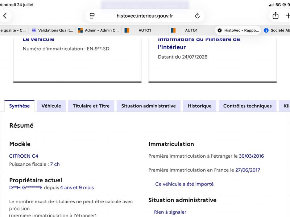Click the Admin tab favicon

80,30
